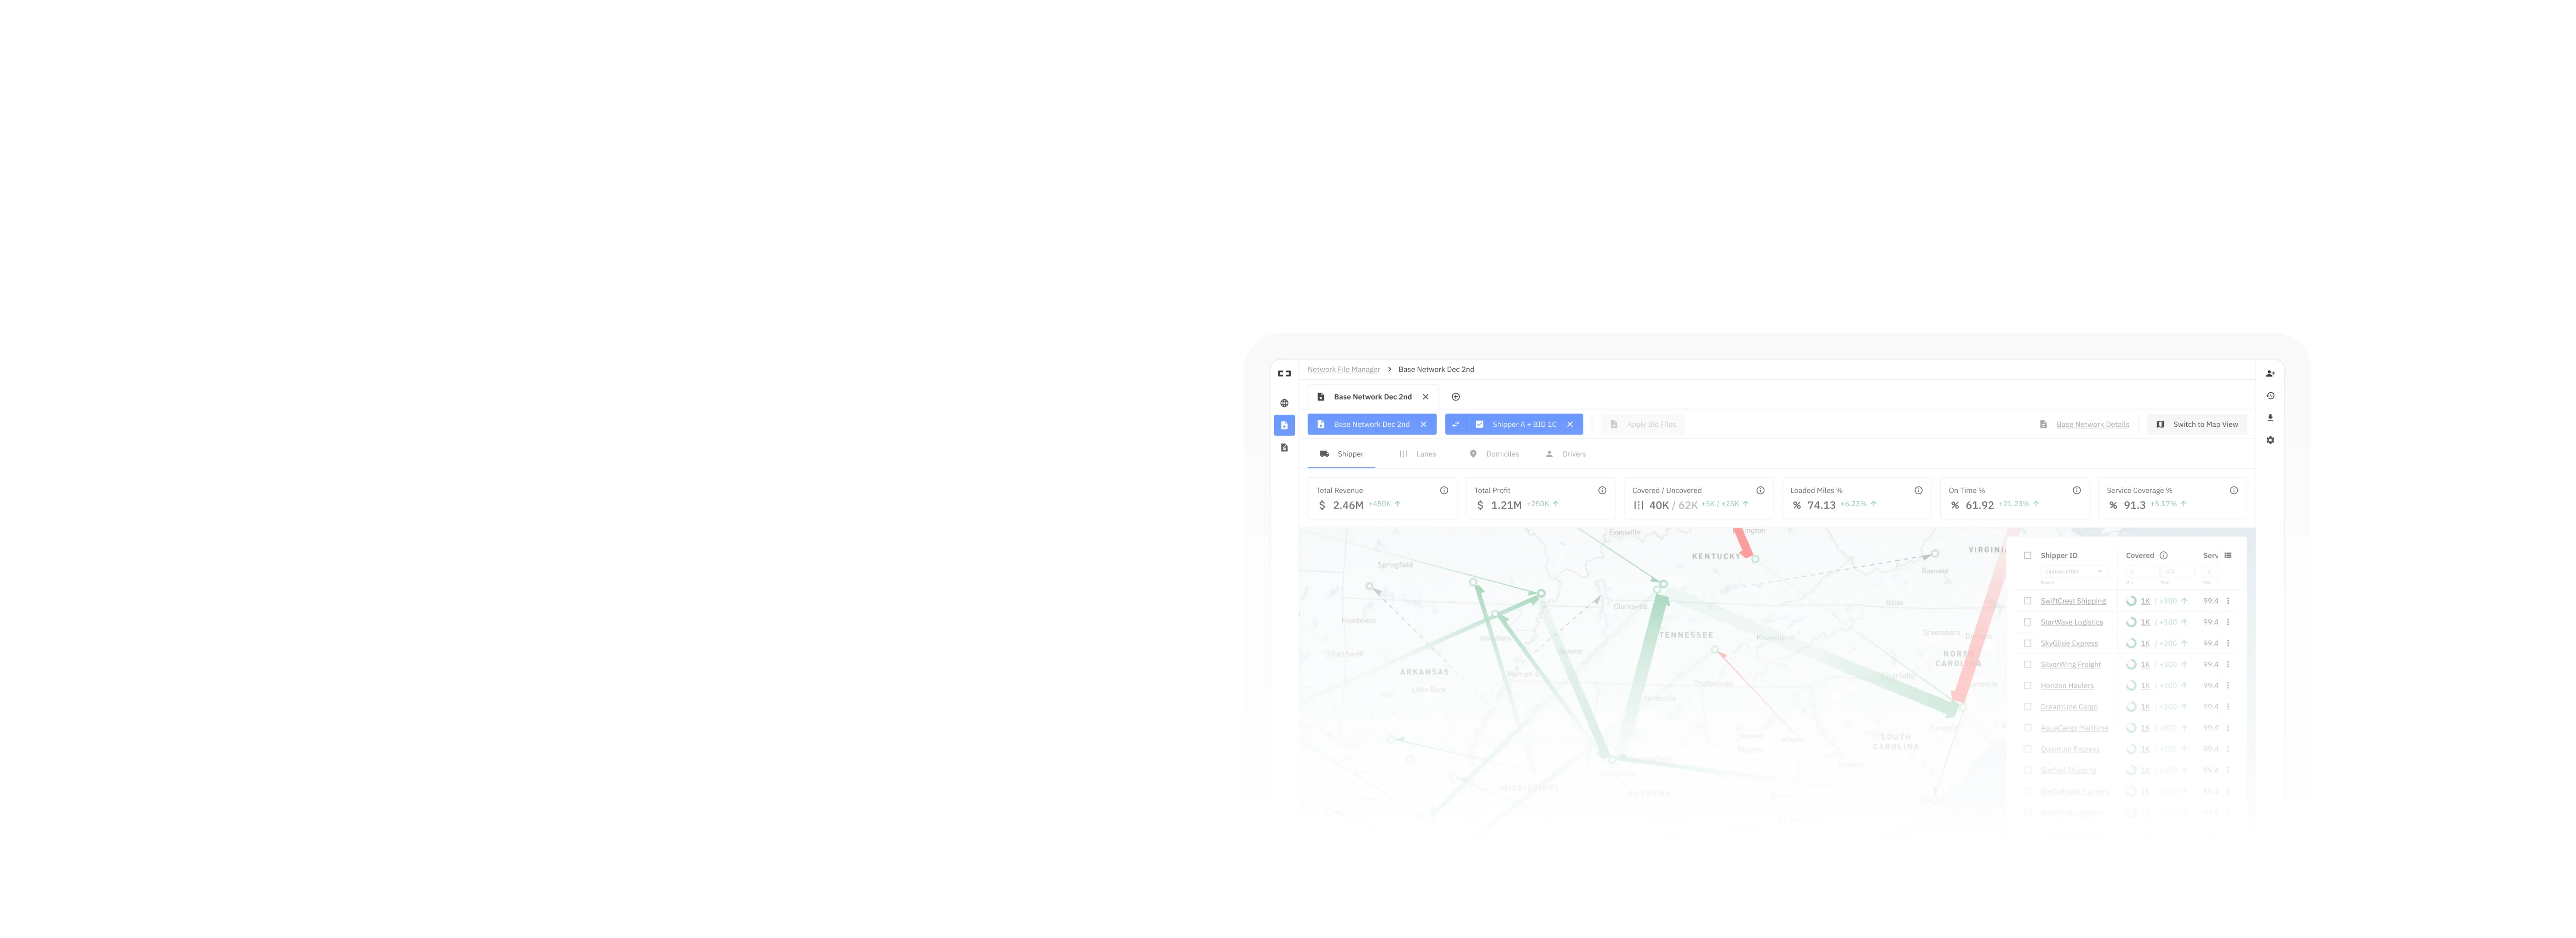Open table column settings icon
This screenshot has height=938, width=2576.
pyautogui.click(x=2227, y=555)
